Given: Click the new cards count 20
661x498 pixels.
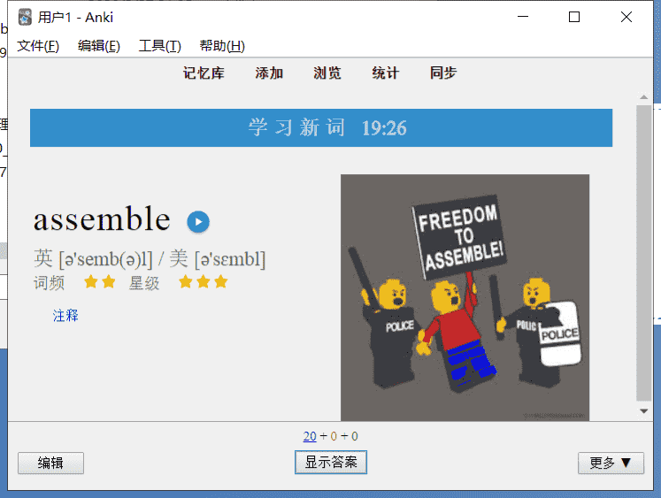Looking at the screenshot, I should coord(310,436).
